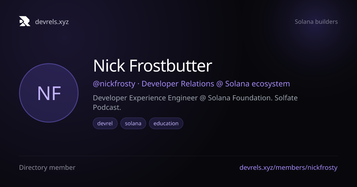Click the Podcast. text in bio

coord(107,107)
